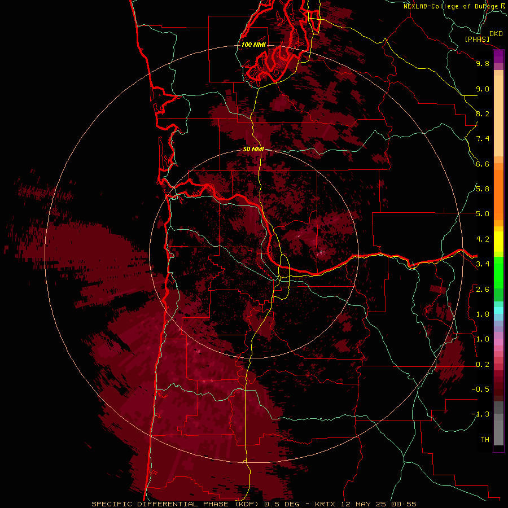Pick the yellow band of the color bar
The width and height of the screenshot is (508, 508).
[x=498, y=242]
